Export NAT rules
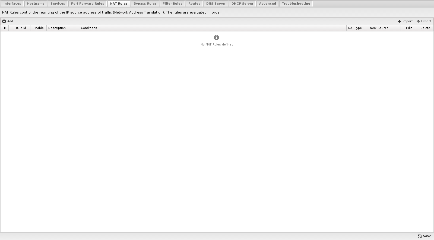The image size is (434, 240). click(424, 21)
